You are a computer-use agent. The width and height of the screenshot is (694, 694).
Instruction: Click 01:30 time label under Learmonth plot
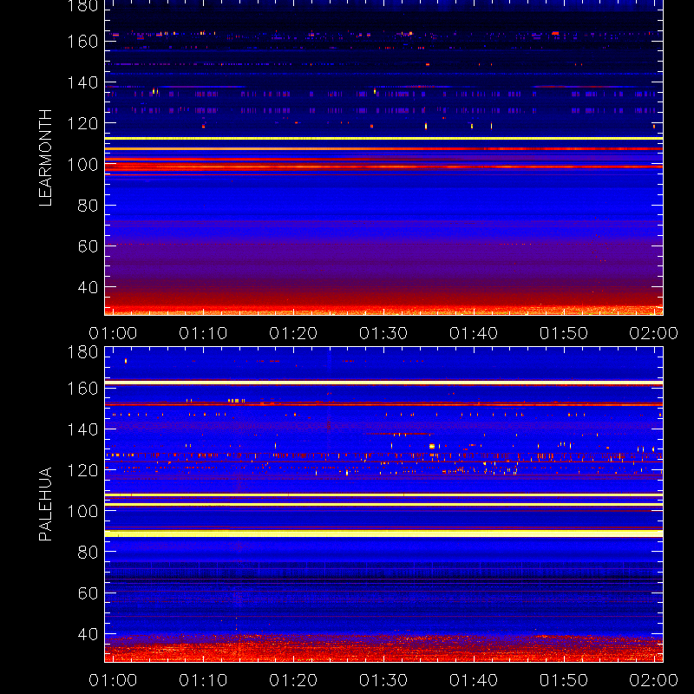383,333
